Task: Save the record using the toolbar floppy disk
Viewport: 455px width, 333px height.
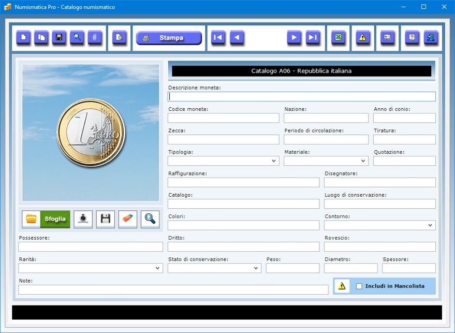Action: tap(59, 38)
